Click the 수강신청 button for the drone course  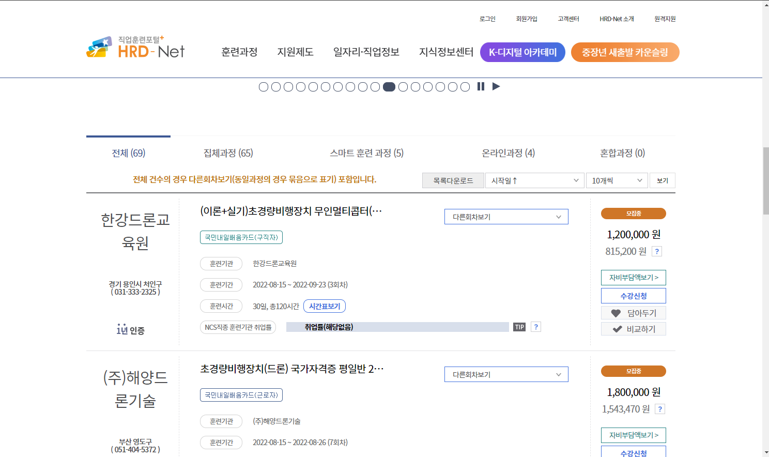coord(633,295)
